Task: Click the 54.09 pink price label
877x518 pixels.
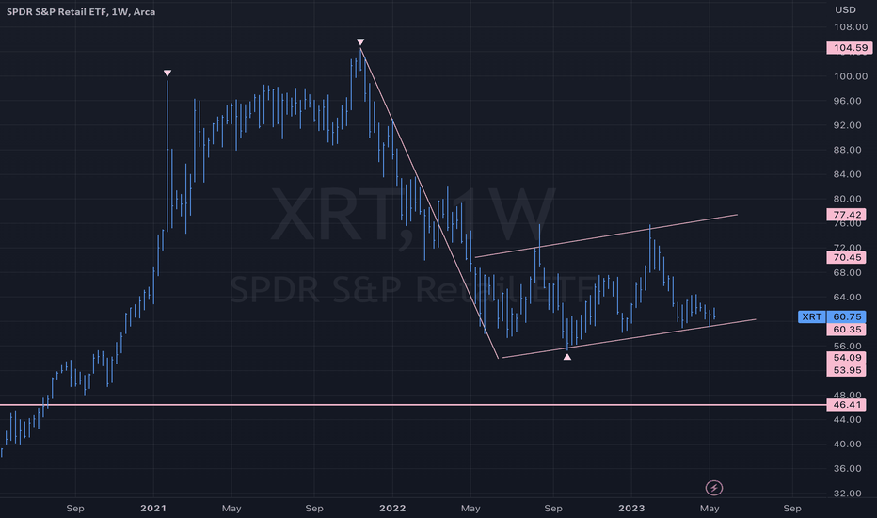Action: click(846, 357)
